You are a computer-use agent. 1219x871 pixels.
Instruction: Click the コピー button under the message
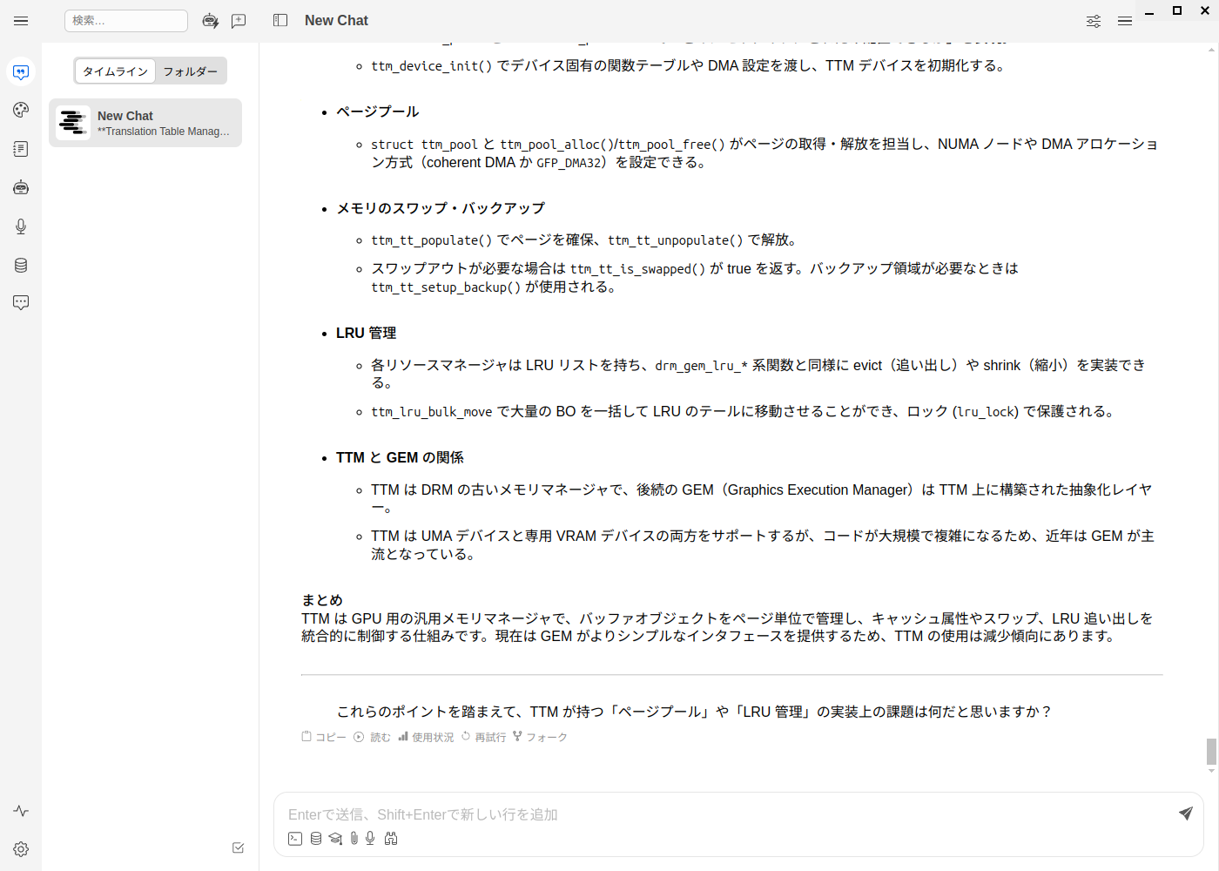click(324, 737)
